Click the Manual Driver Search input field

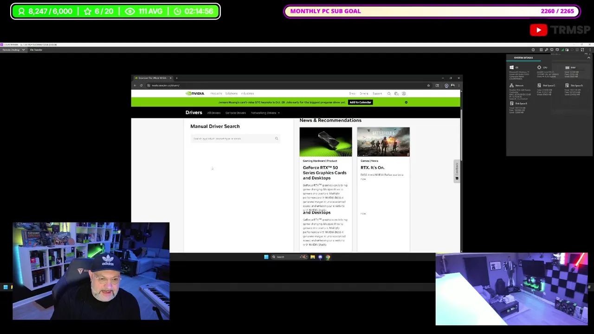click(x=235, y=139)
